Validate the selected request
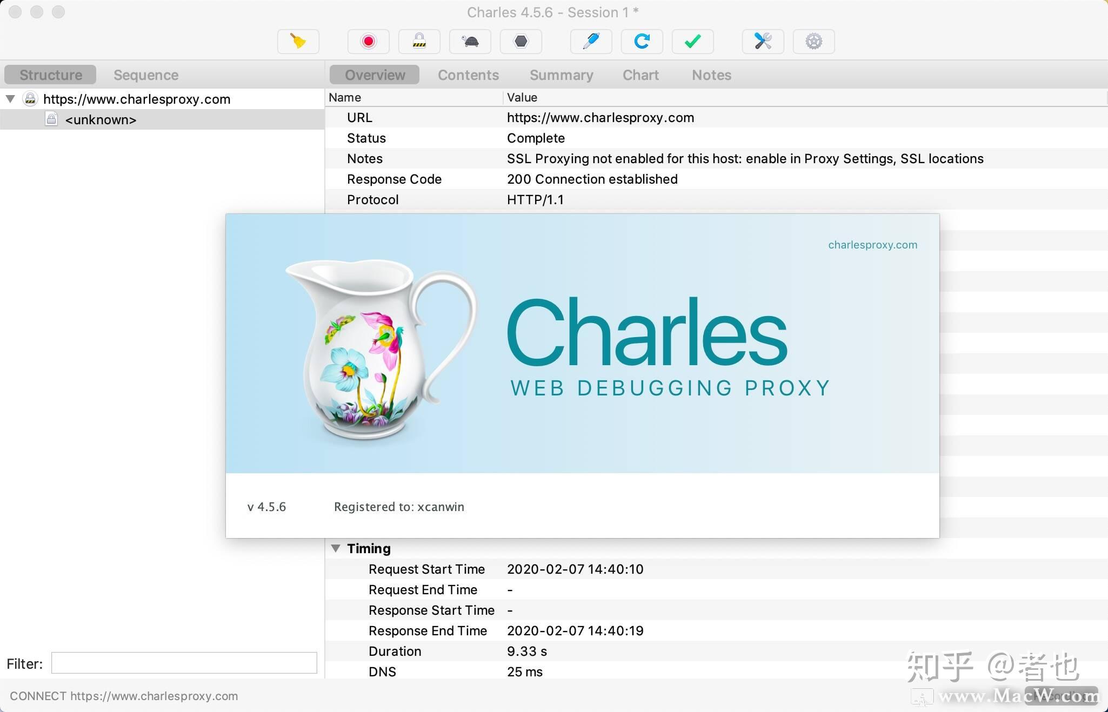Screen dimensions: 1108x712 tap(692, 41)
